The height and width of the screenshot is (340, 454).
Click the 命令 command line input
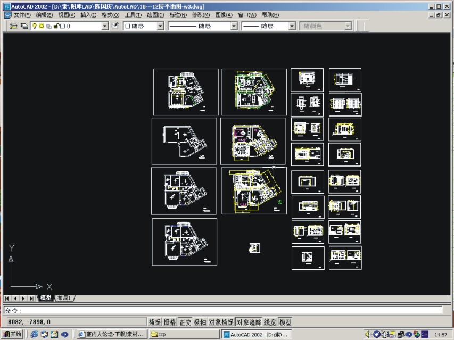(x=223, y=311)
